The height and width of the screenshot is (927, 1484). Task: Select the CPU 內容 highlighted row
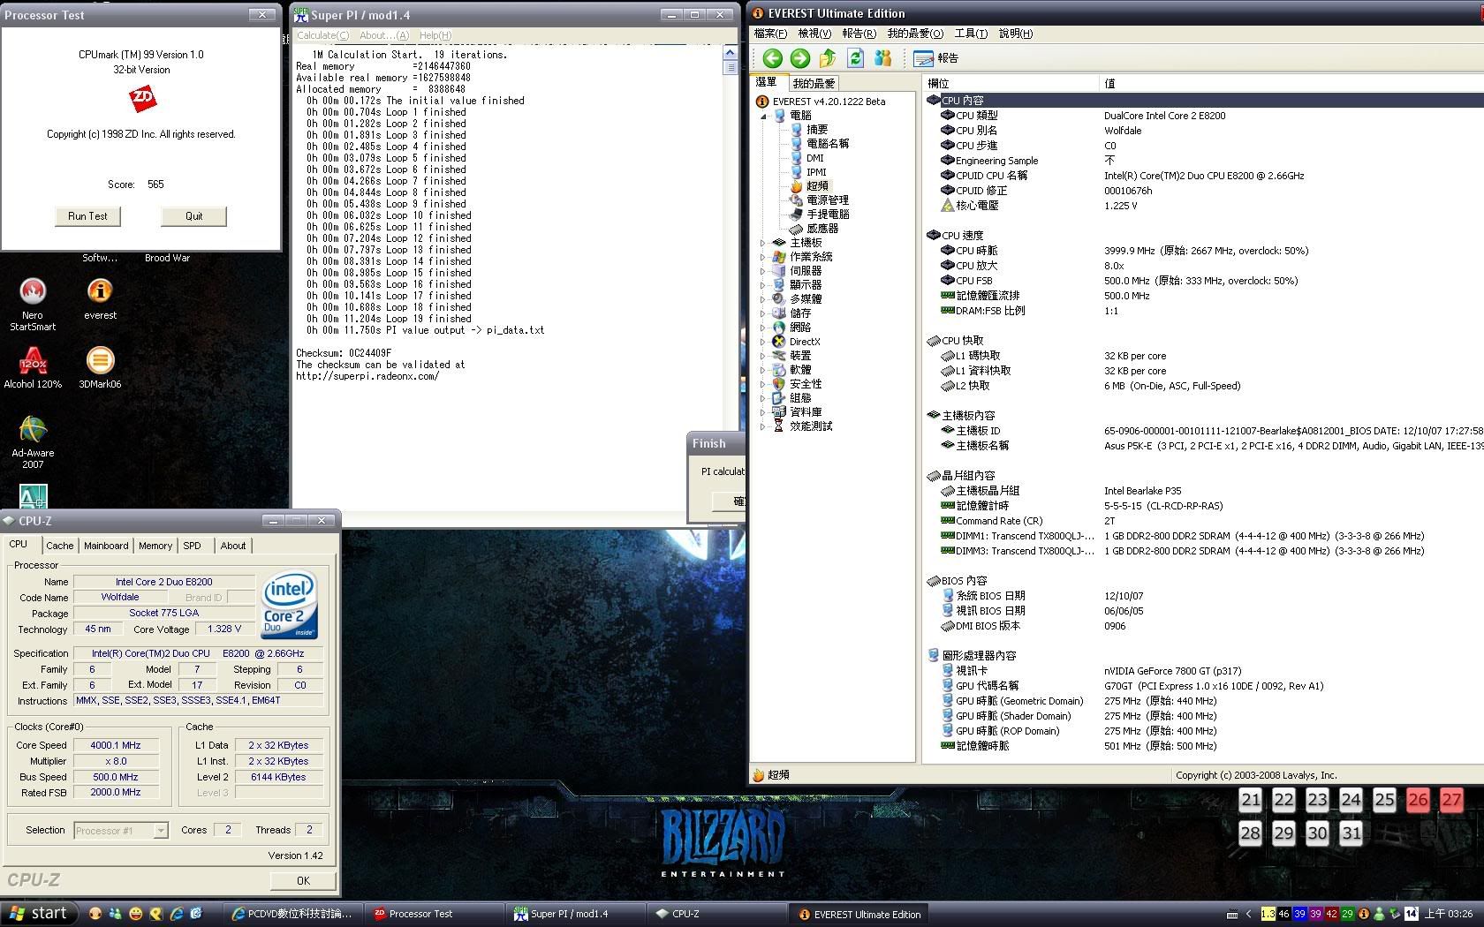[1204, 101]
